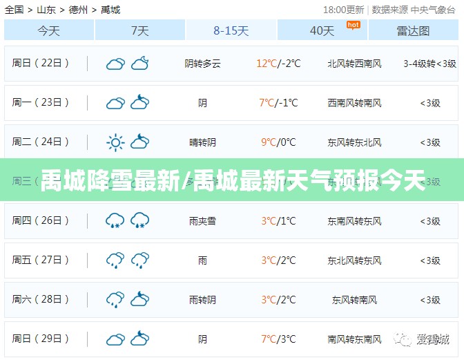
Task: Click the 18:00更新 timestamp
Action: pos(343,10)
